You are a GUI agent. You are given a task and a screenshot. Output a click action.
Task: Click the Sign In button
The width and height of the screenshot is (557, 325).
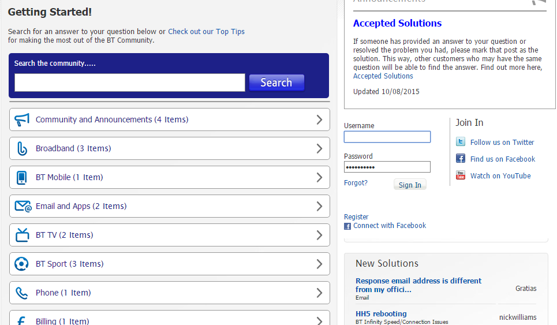pyautogui.click(x=410, y=185)
